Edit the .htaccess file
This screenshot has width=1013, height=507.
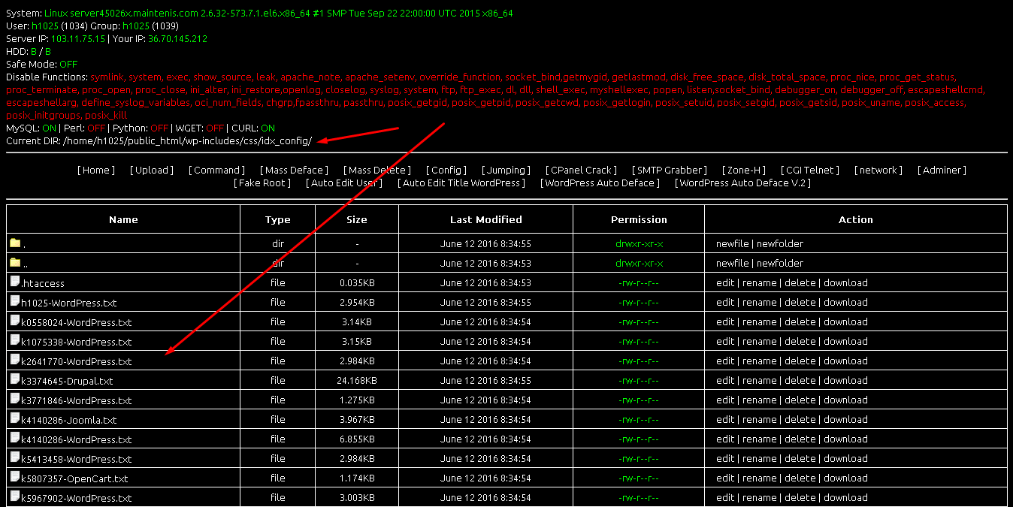coord(725,282)
